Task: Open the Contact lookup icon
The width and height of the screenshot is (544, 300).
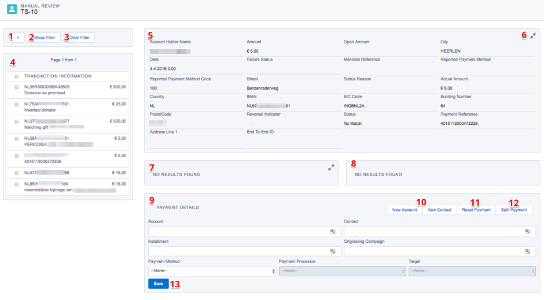Action: tap(527, 231)
